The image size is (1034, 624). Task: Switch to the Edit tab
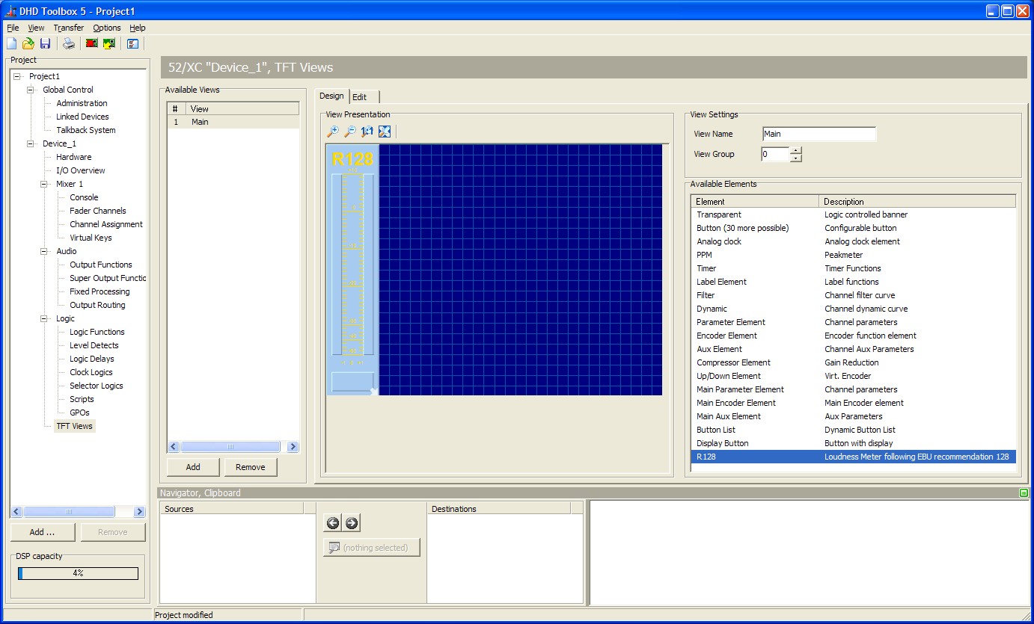360,96
